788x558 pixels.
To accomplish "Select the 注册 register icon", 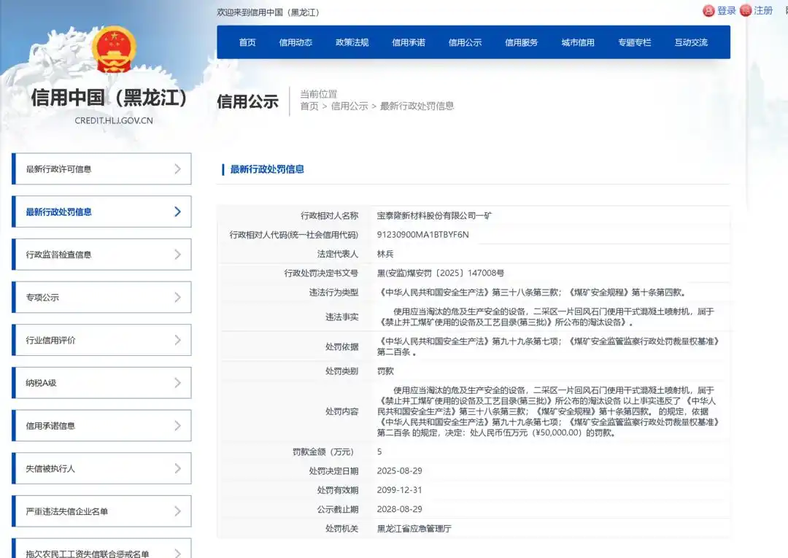I will pyautogui.click(x=745, y=10).
